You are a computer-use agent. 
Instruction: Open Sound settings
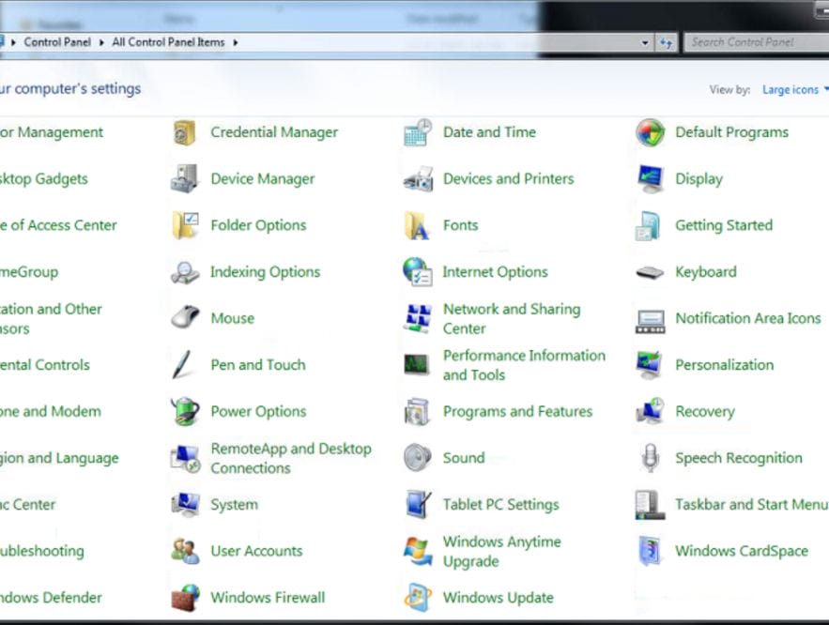click(464, 458)
